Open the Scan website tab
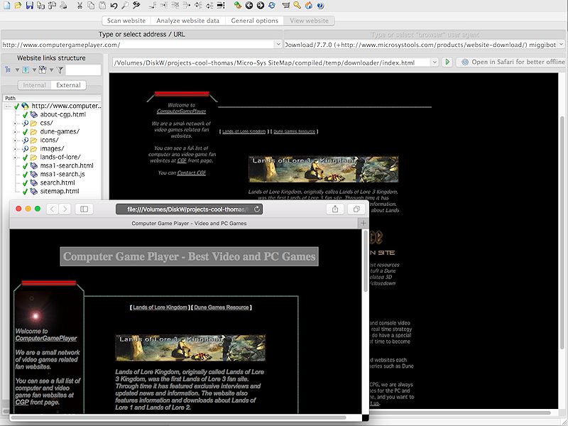This screenshot has height=426, width=568. tap(126, 21)
